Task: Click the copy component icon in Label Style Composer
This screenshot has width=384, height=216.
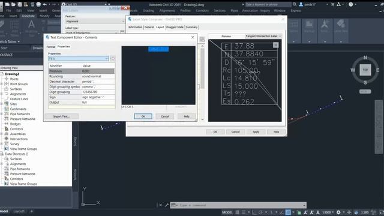Action: coord(202,40)
